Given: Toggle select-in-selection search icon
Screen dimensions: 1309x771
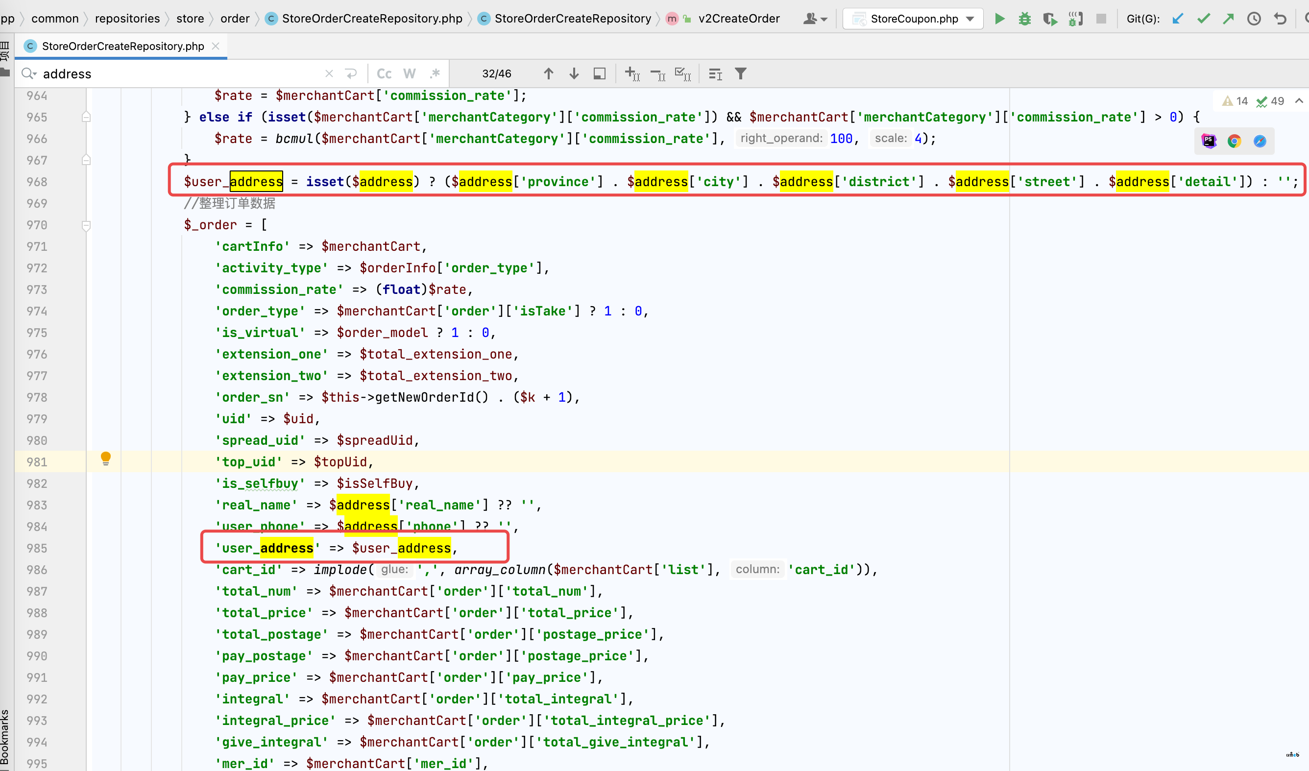Looking at the screenshot, I should click(600, 74).
